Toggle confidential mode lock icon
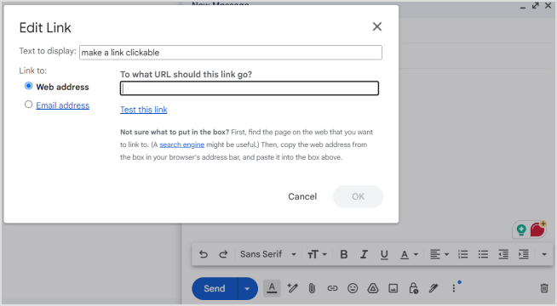557x306 pixels. 413,288
